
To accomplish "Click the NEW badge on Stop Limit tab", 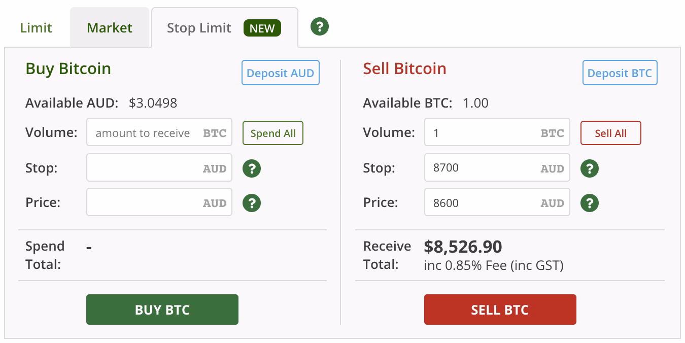I will click(x=262, y=28).
